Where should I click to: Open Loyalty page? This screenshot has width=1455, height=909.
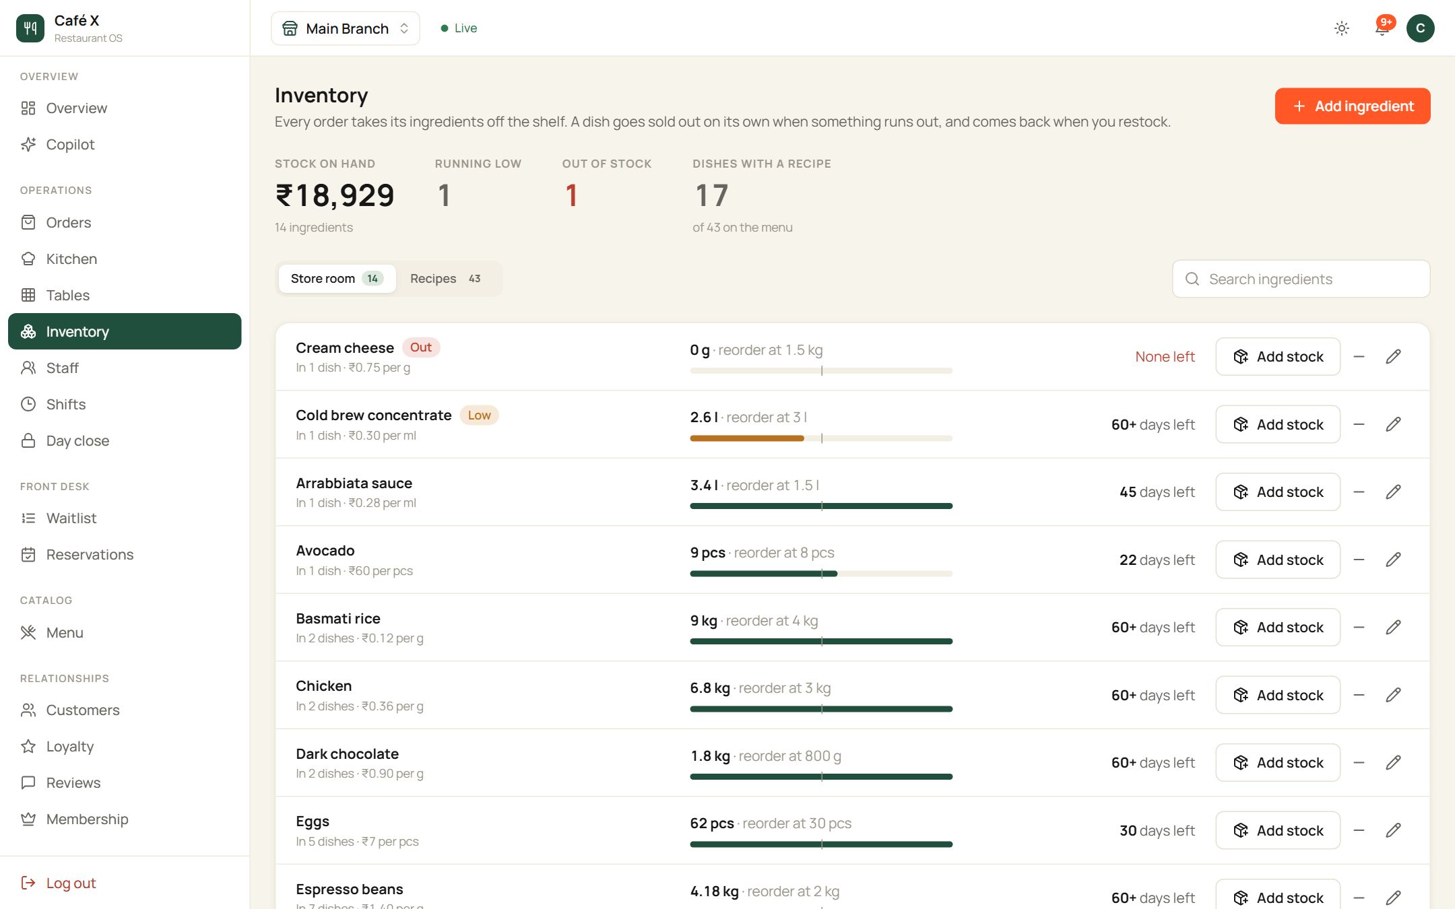[125, 746]
